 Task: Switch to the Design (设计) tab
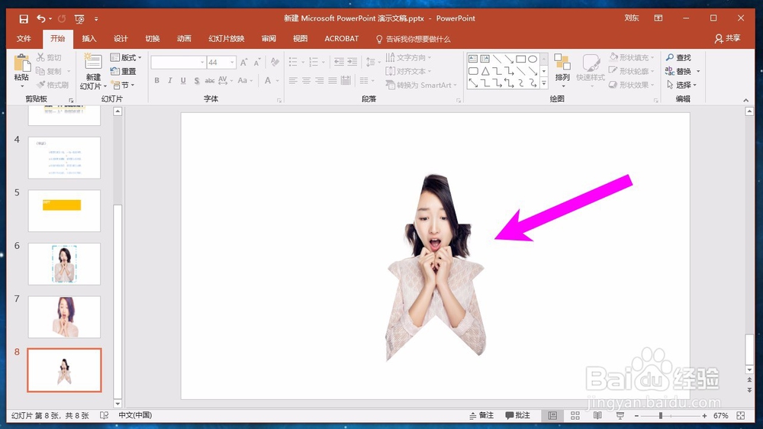click(121, 38)
